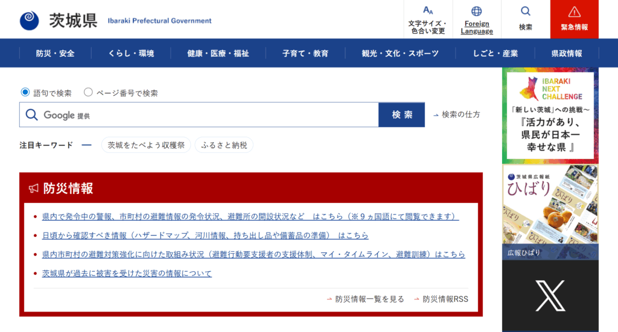Select the 語句で検索 radio button
This screenshot has width=618, height=332.
click(25, 92)
